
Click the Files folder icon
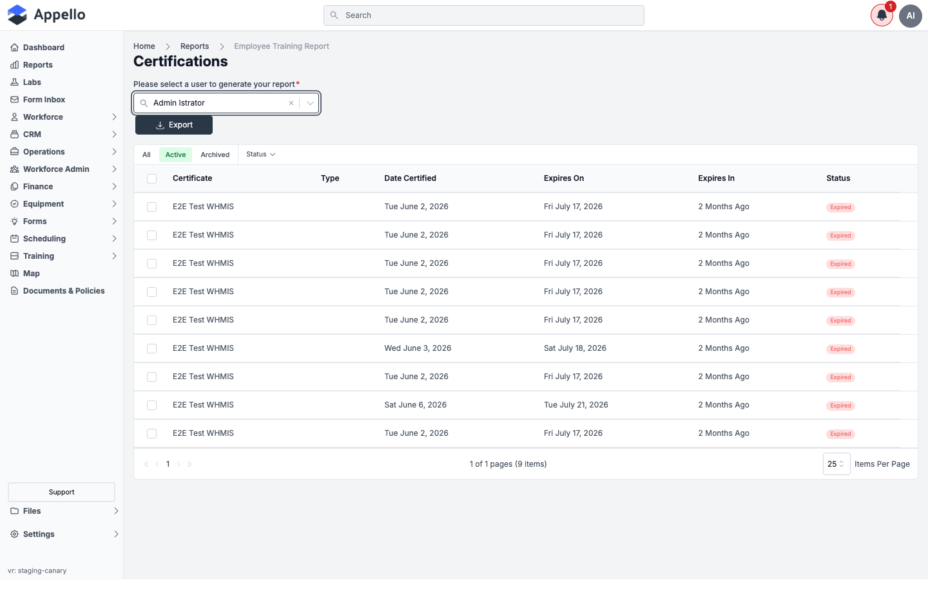point(14,511)
